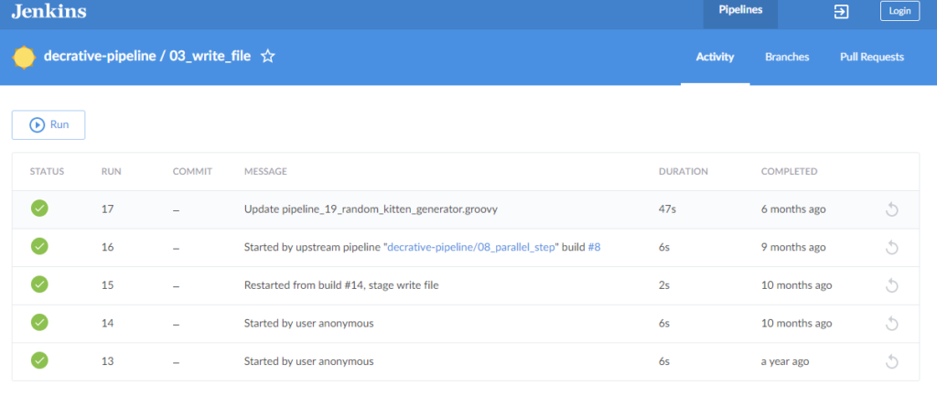Switch to the Branches tab
The image size is (937, 396).
(787, 57)
